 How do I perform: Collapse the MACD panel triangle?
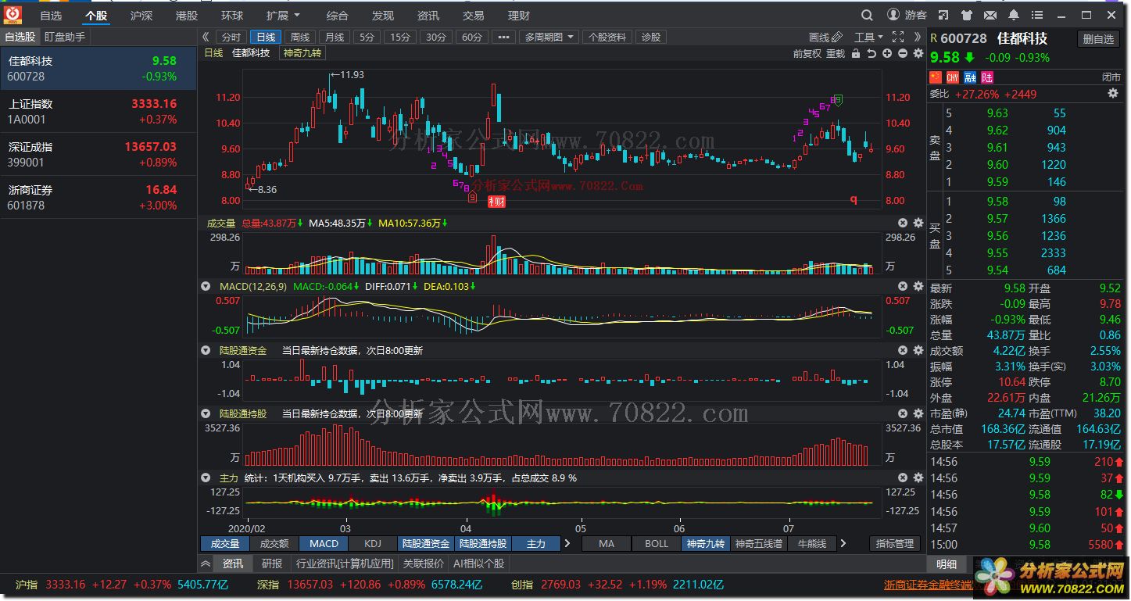[206, 287]
